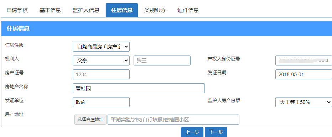The height and width of the screenshot is (137, 332).
Task: Click the 下一步 button
Action: point(216,132)
